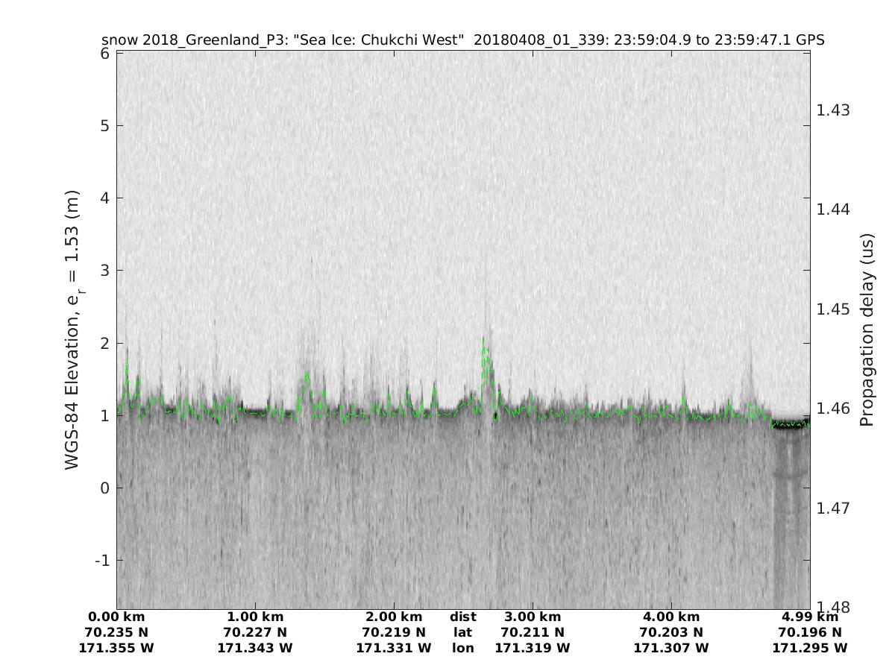Click the tallest green surface peak near 2.7 km
This screenshot has height=671, width=895.
click(x=484, y=341)
